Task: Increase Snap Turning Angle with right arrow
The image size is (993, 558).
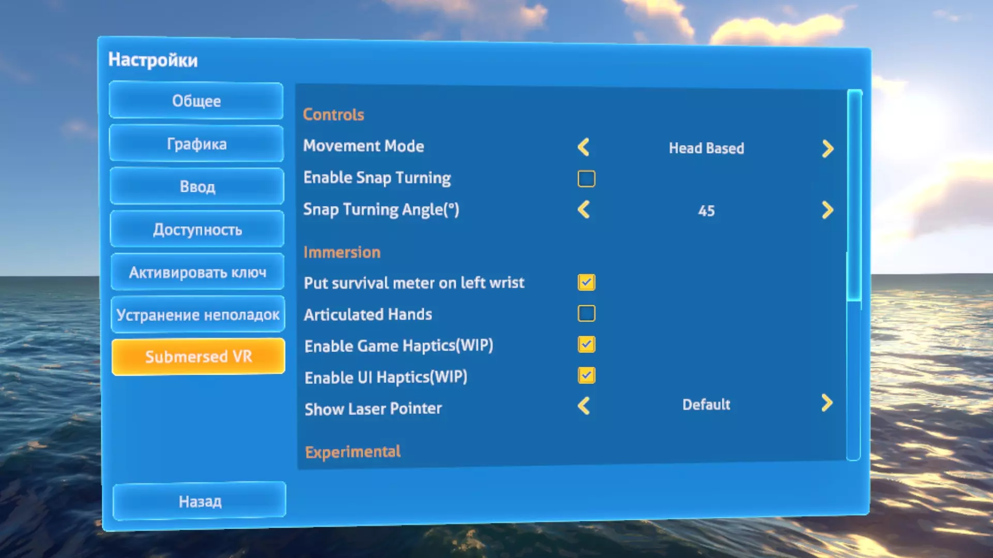Action: [827, 210]
